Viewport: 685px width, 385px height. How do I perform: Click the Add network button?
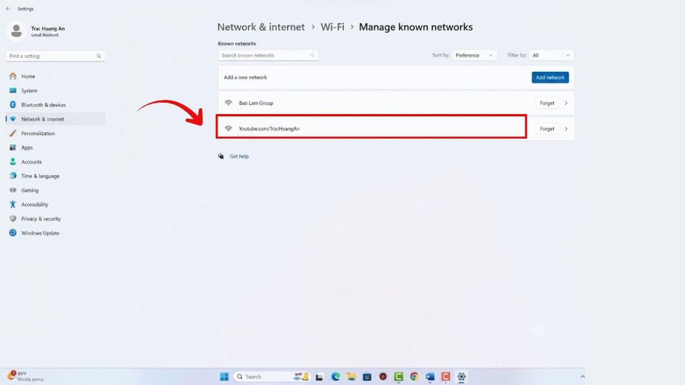[x=550, y=77]
